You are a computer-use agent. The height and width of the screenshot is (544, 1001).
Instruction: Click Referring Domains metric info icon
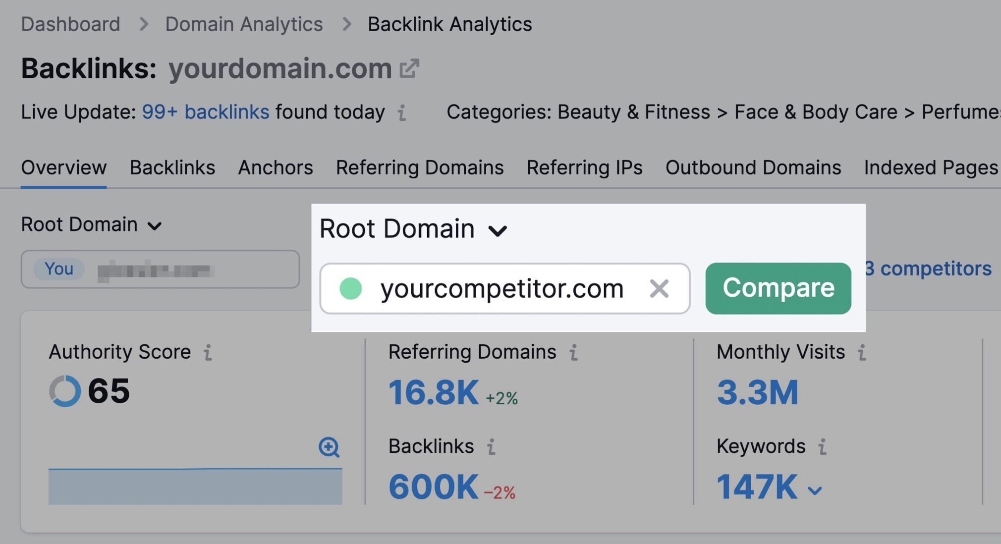tap(574, 353)
